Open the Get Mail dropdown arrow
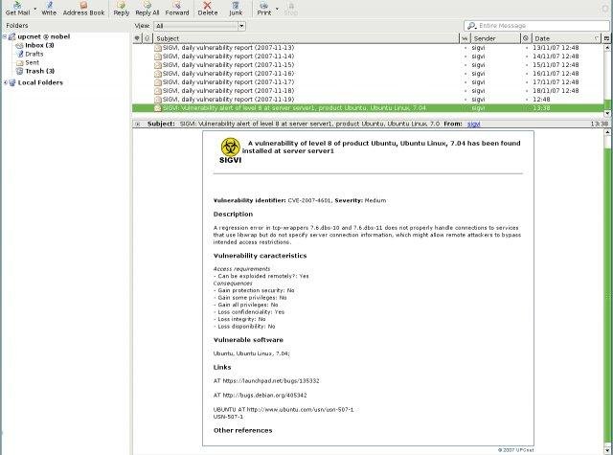The image size is (613, 455). click(35, 9)
